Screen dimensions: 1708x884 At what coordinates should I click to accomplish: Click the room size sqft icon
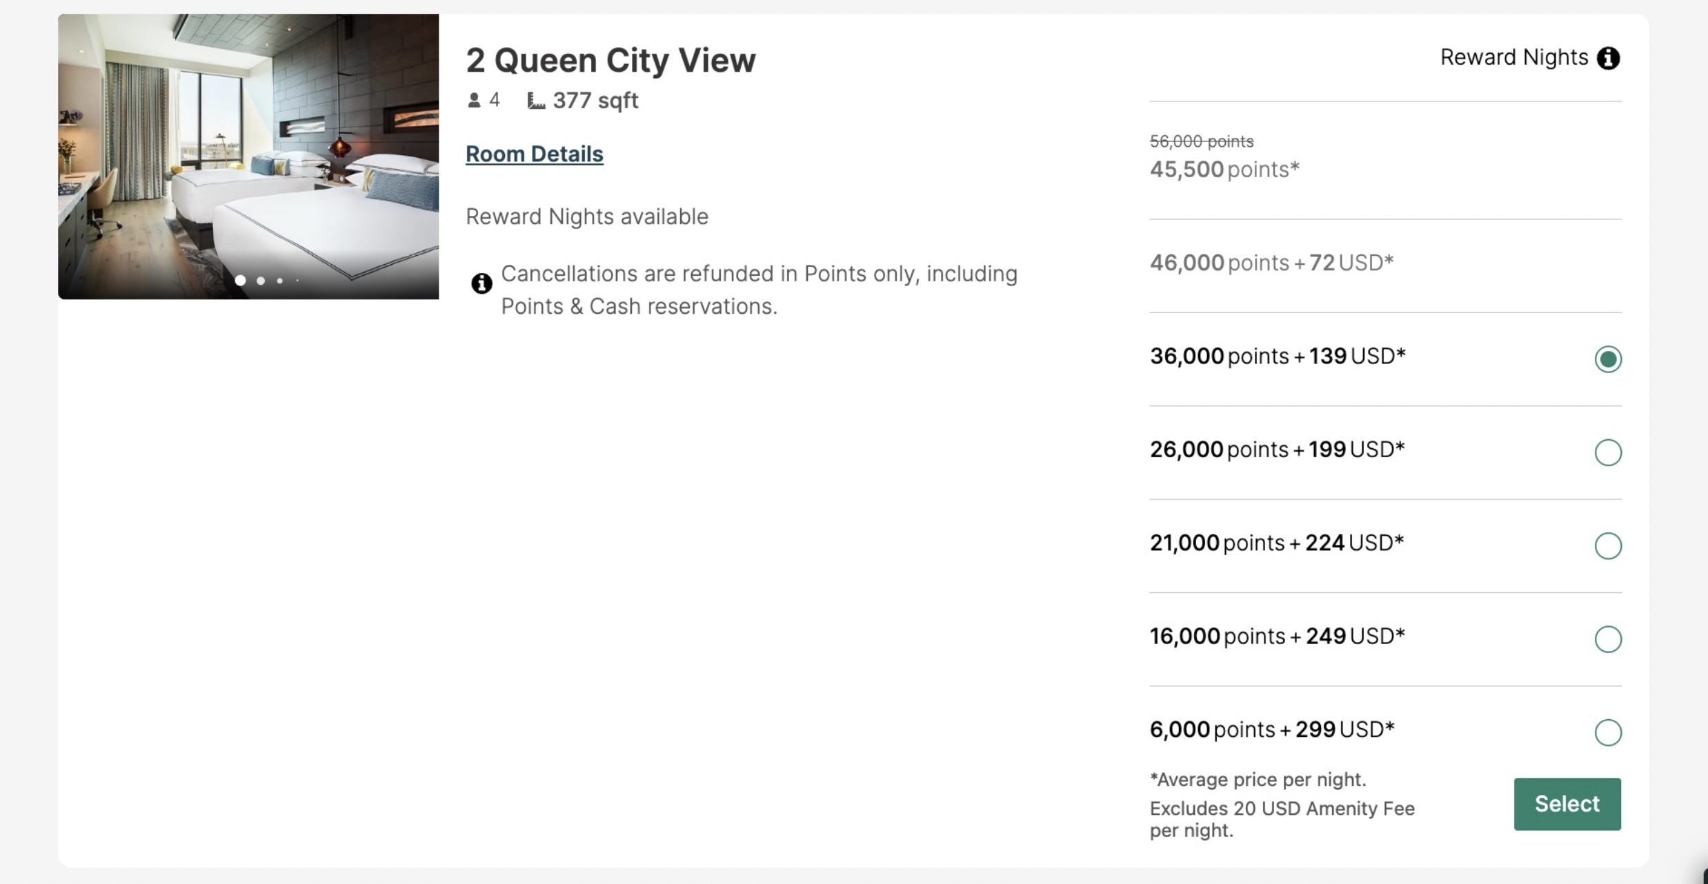point(536,101)
